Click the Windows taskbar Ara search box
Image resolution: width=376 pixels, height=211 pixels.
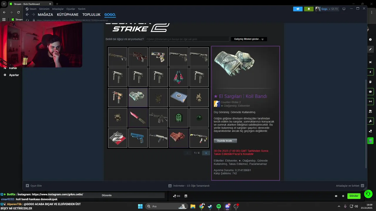[x=166, y=206]
